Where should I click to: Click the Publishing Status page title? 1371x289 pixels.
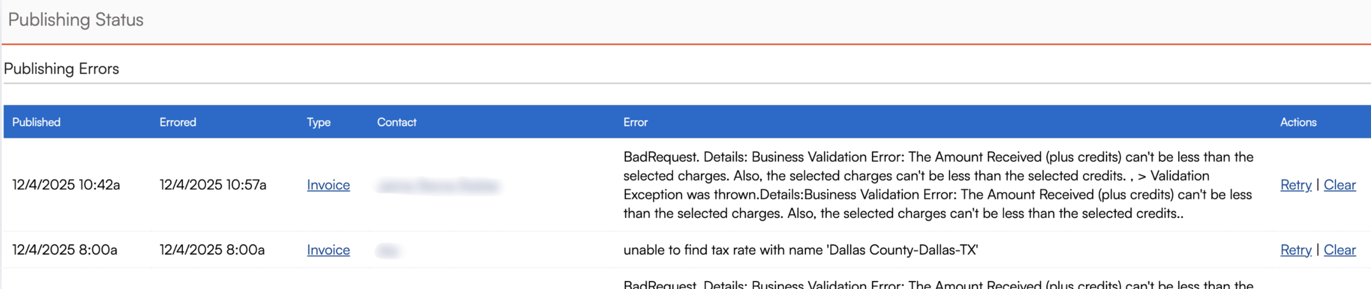tap(76, 20)
